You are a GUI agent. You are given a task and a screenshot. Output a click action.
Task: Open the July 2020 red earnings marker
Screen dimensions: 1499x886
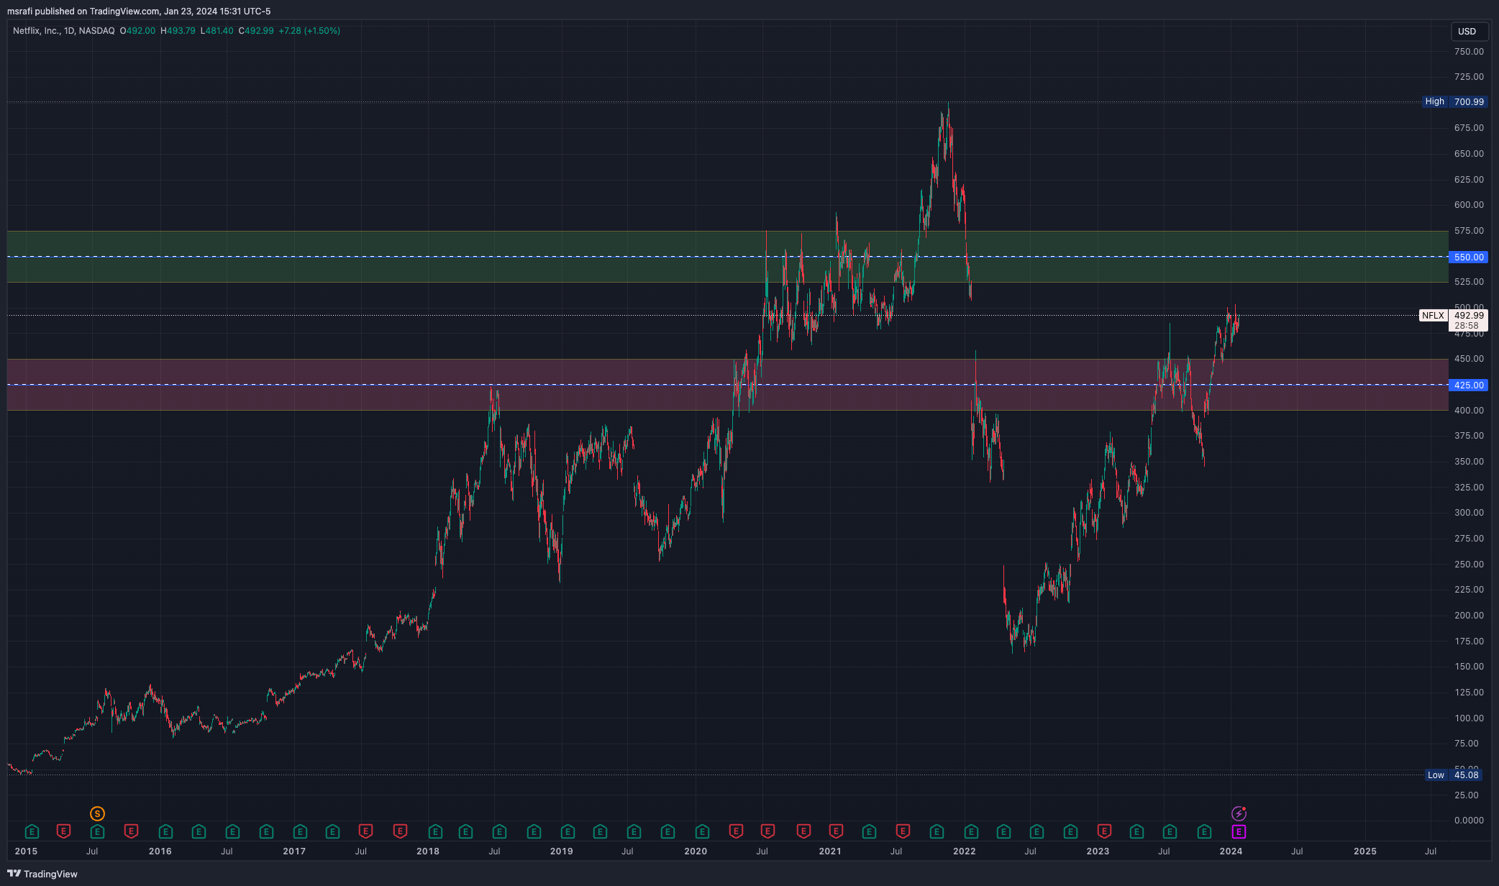[x=767, y=832]
